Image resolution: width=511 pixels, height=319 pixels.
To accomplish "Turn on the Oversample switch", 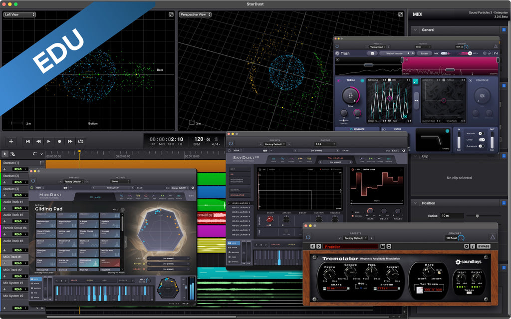I will coord(482,147).
